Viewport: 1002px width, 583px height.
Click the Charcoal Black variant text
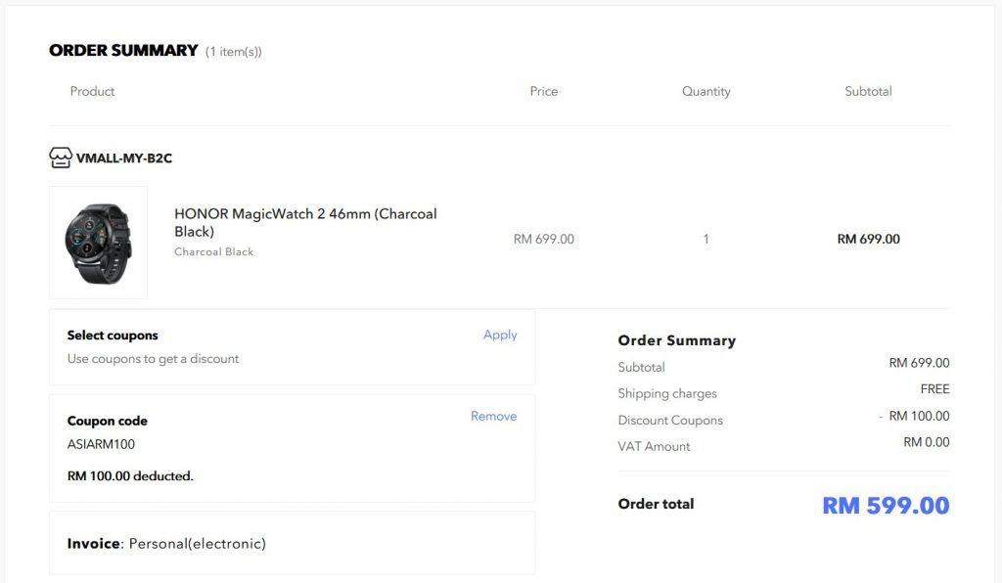214,251
